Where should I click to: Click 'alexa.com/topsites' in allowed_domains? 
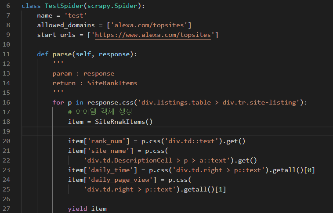[x=149, y=25]
